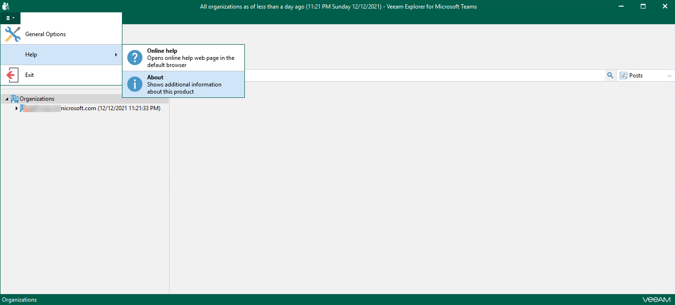Click the search magnifier icon
Image resolution: width=675 pixels, height=305 pixels.
click(x=610, y=76)
